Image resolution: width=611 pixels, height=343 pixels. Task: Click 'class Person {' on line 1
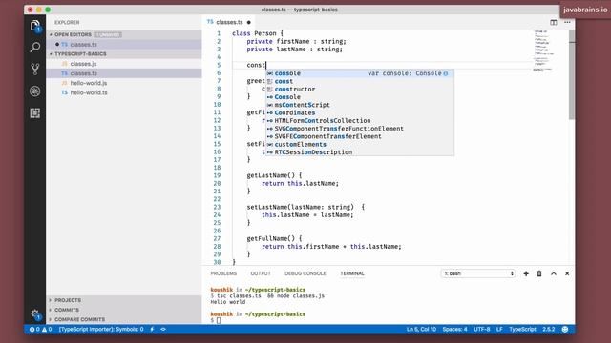(x=258, y=33)
